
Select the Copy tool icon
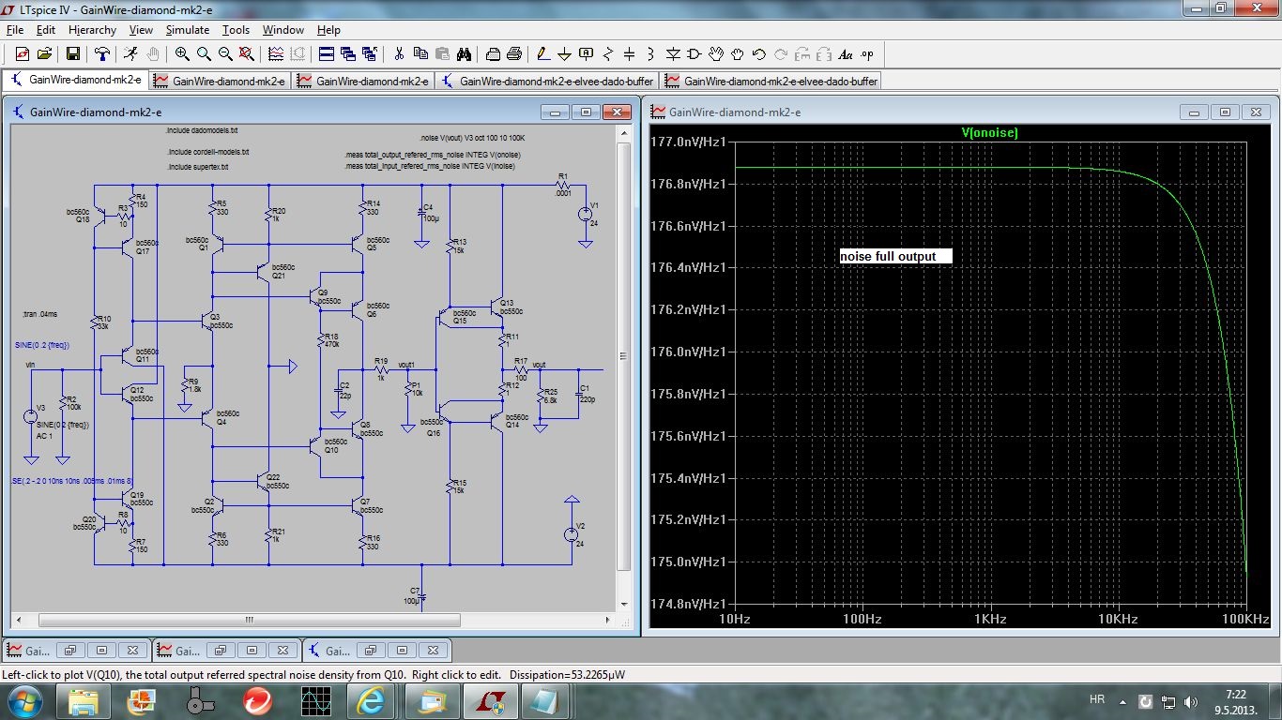click(420, 53)
